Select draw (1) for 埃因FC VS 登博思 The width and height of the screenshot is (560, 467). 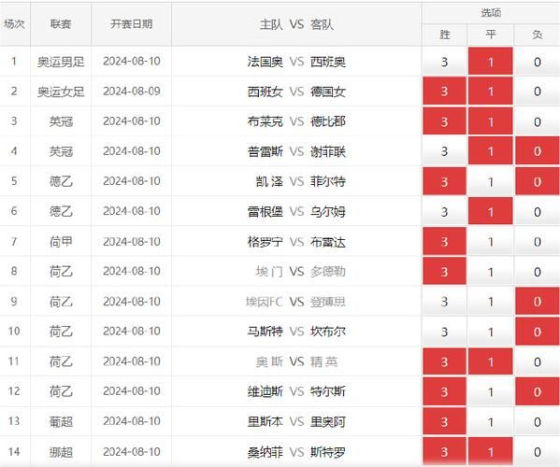pyautogui.click(x=491, y=302)
